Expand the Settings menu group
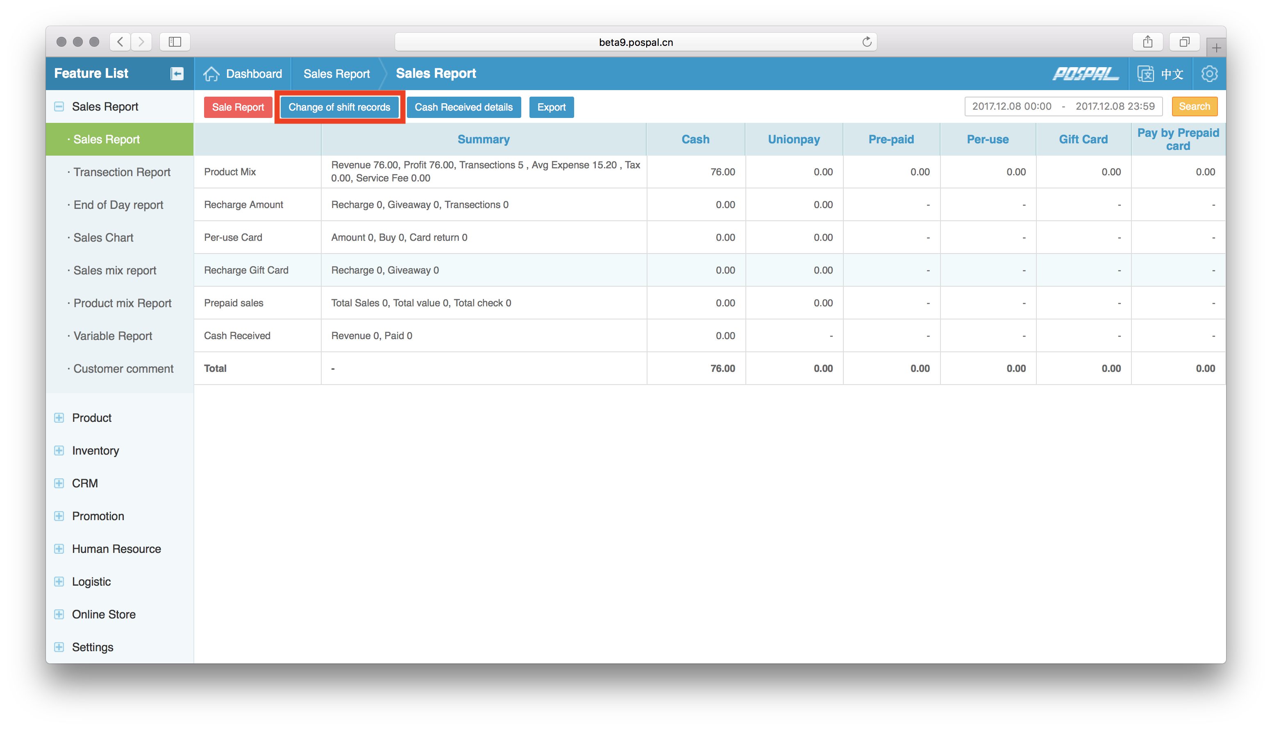Image resolution: width=1272 pixels, height=729 pixels. [x=59, y=647]
